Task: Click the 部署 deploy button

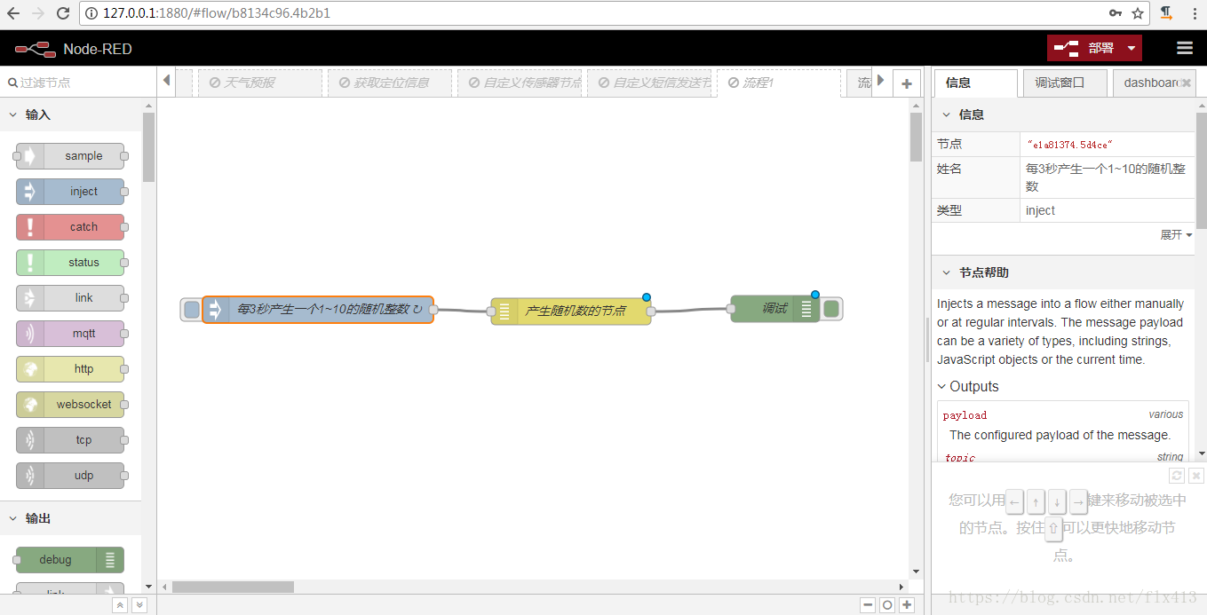Action: coord(1084,48)
